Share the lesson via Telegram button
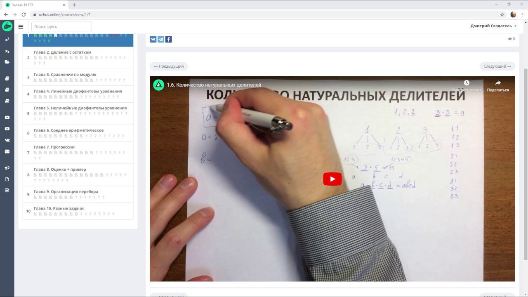Image resolution: width=528 pixels, height=297 pixels. tap(161, 39)
